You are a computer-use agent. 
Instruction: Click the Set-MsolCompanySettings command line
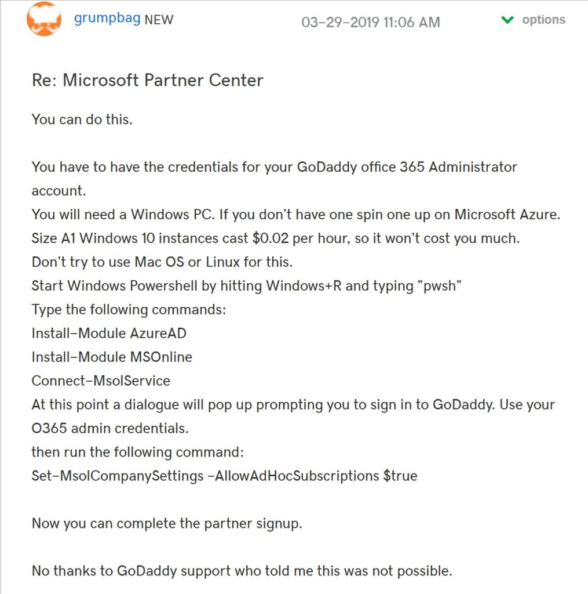coord(224,476)
